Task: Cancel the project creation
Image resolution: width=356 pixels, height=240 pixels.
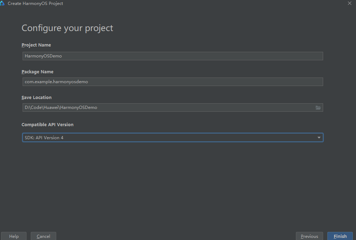Action: [x=43, y=236]
